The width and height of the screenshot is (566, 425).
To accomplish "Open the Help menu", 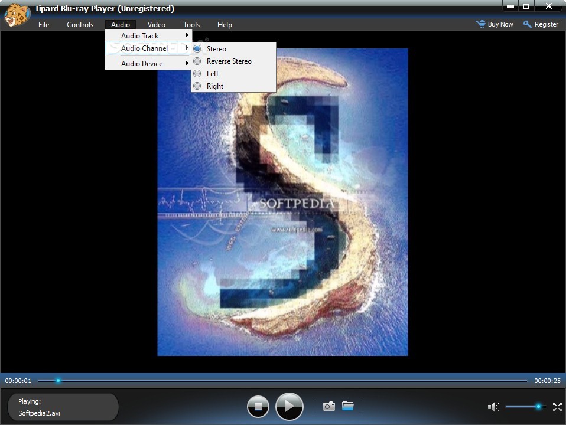I will [225, 25].
